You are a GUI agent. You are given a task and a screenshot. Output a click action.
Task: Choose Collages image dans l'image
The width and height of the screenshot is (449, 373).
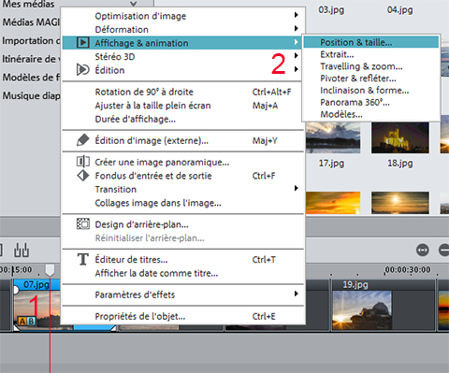point(183,203)
